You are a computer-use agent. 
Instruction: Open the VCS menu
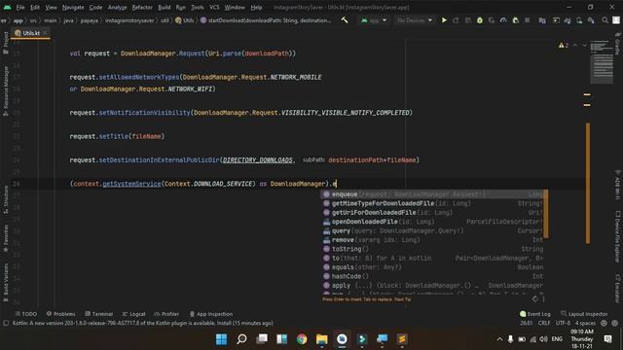tap(214, 7)
